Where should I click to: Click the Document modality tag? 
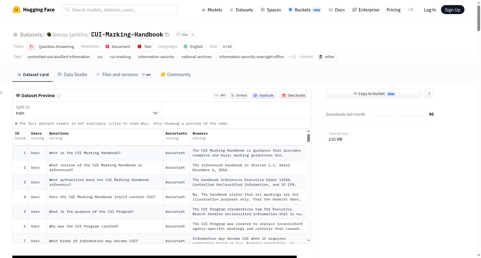118,46
